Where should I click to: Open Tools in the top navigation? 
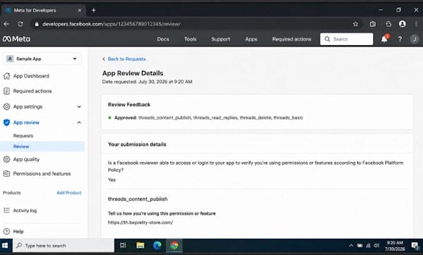coord(190,39)
